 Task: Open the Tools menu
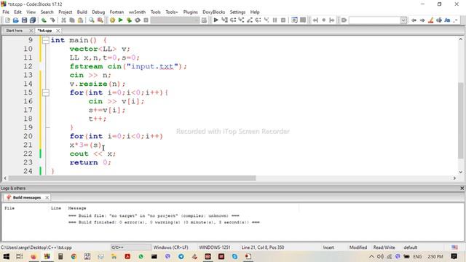pyautogui.click(x=155, y=12)
